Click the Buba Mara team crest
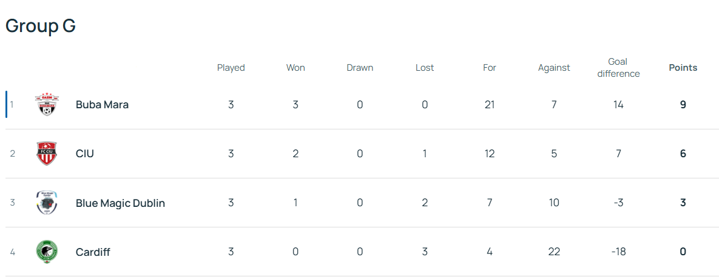The width and height of the screenshot is (719, 277). coord(47,105)
